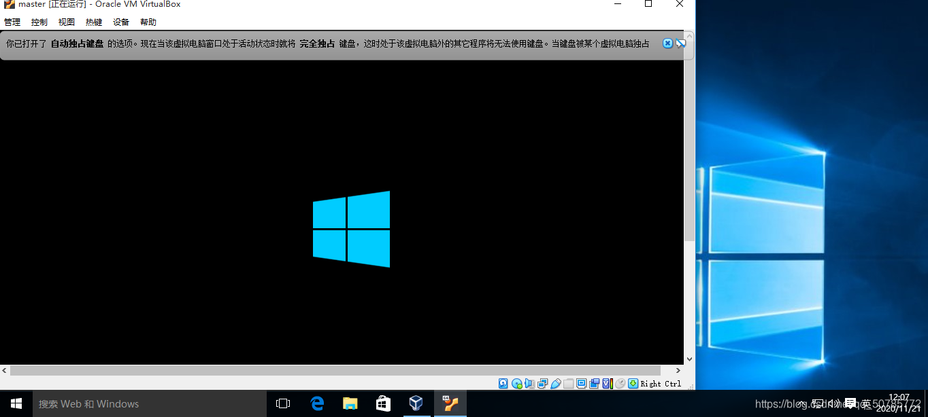Click the audio status icon
Image resolution: width=928 pixels, height=417 pixels.
pyautogui.click(x=529, y=384)
